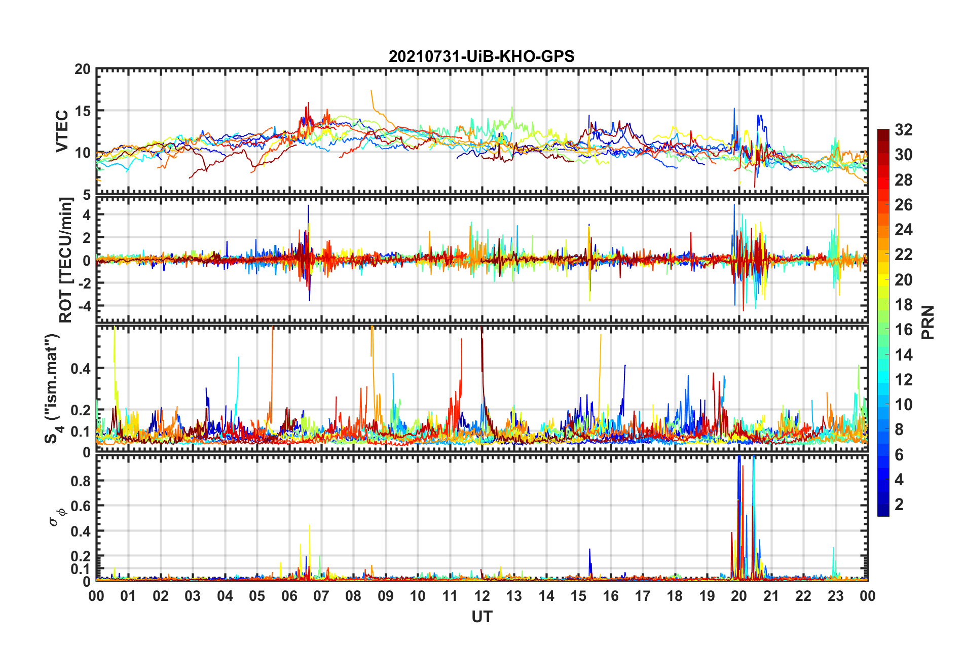964x645 pixels.
Task: Click ROT axis tick label -4
Action: point(84,306)
